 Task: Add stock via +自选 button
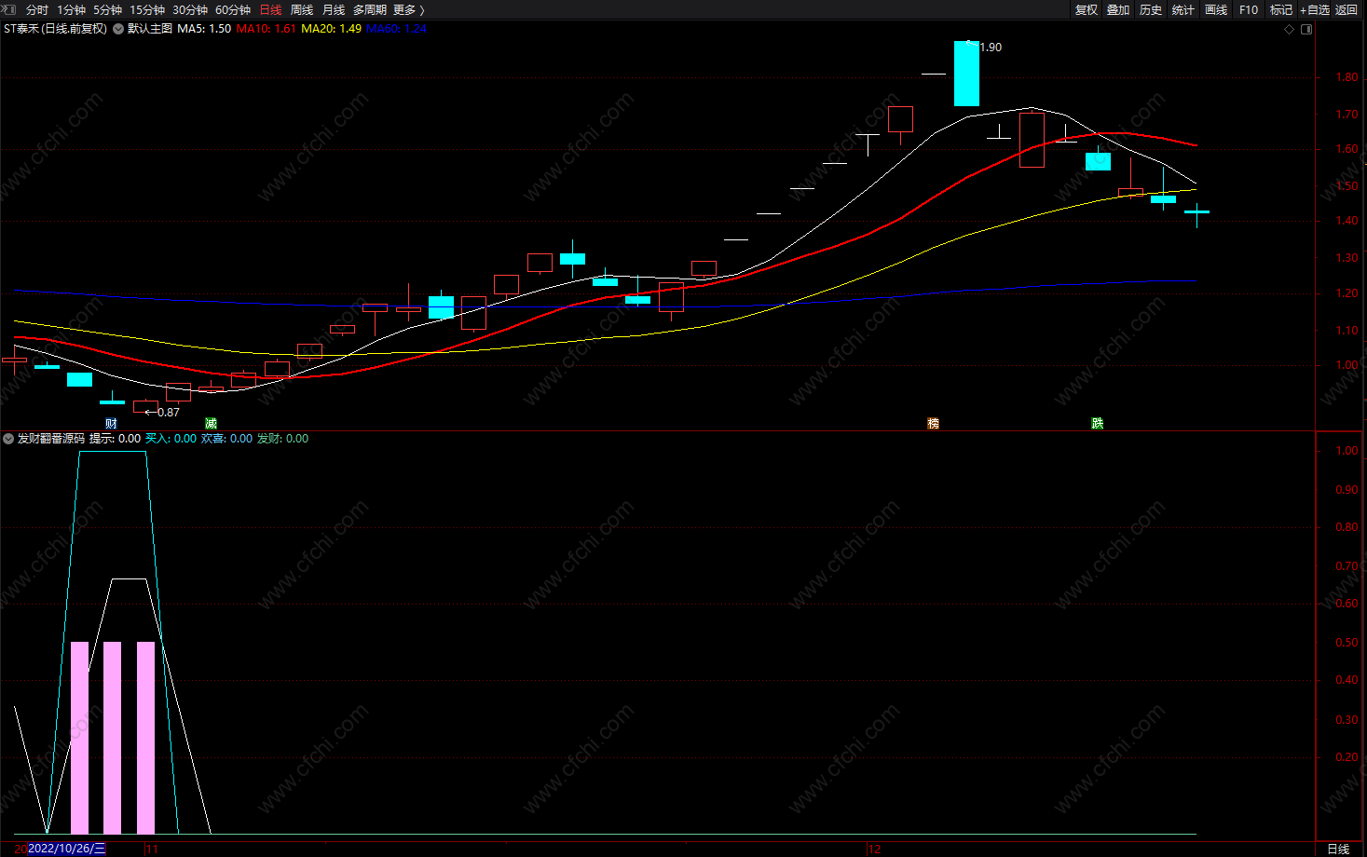pos(1315,10)
